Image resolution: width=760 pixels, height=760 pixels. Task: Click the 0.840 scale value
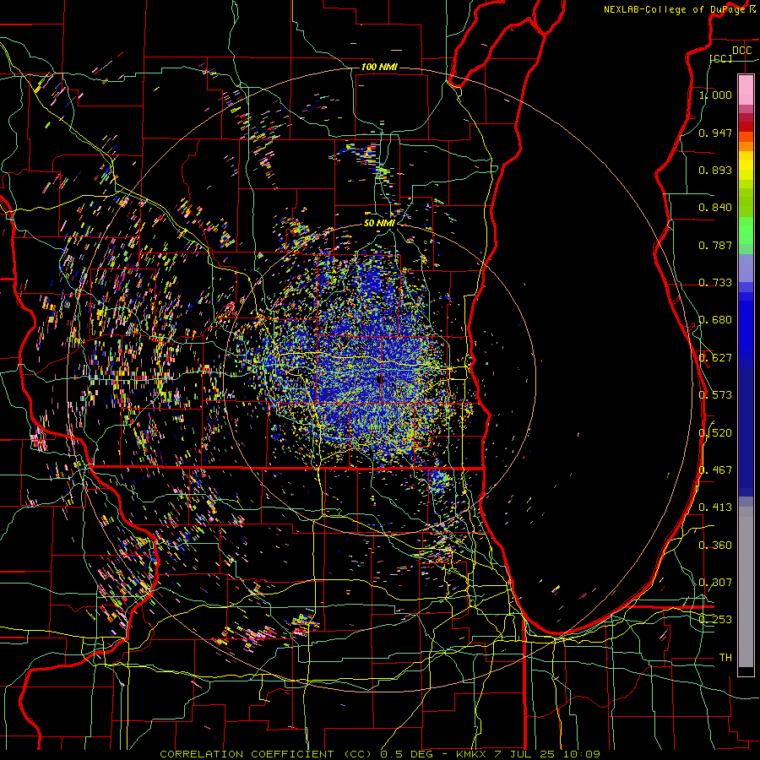coord(715,208)
